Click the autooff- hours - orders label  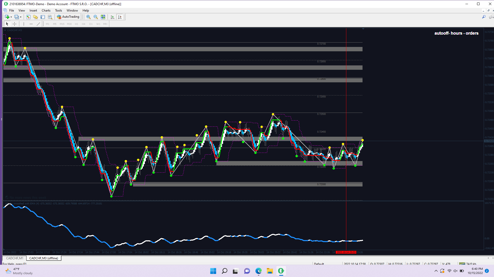pos(456,33)
